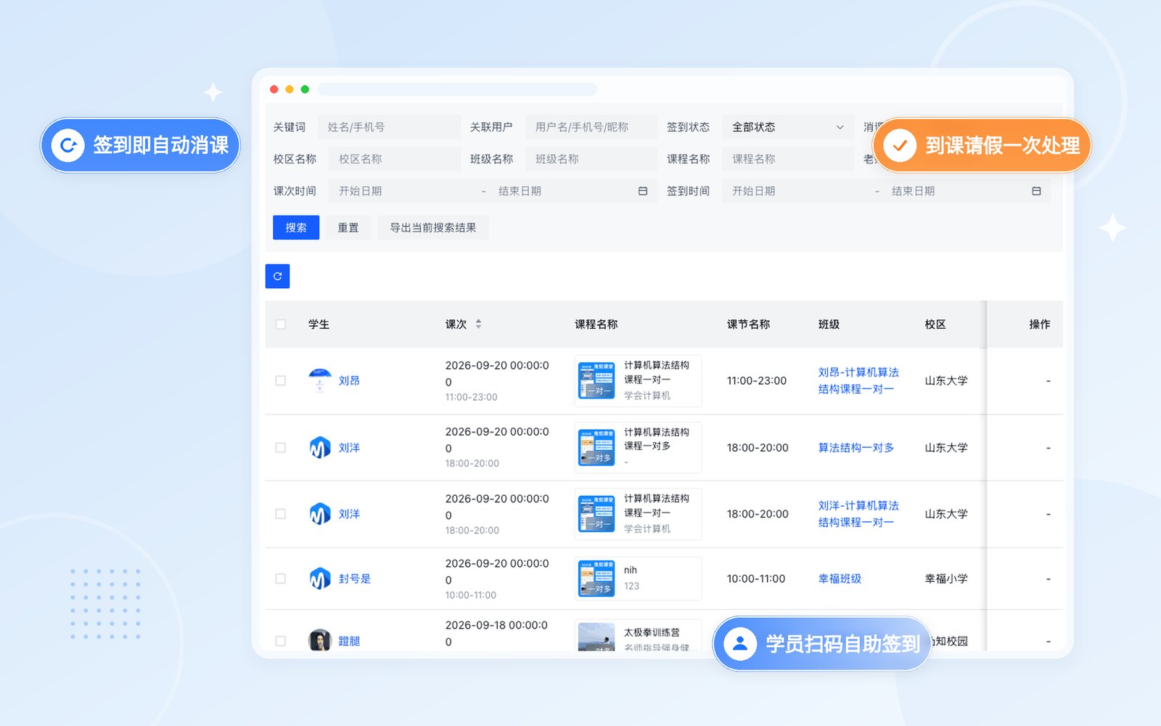Screen dimensions: 1161x726
Task: Click the 课节名称 column header
Action: pos(748,325)
